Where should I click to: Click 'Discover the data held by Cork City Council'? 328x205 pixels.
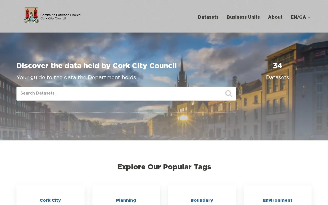(97, 66)
